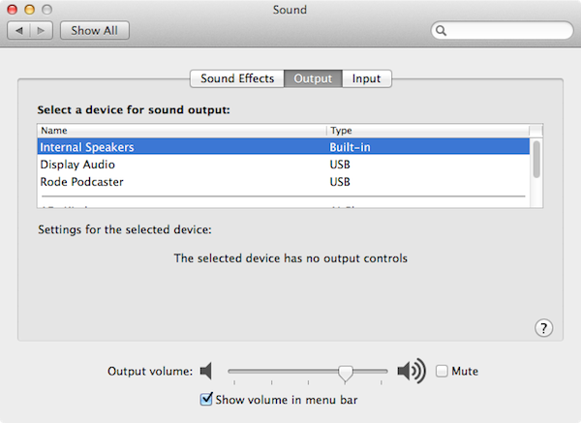Close the Sound window with red button

tap(13, 10)
